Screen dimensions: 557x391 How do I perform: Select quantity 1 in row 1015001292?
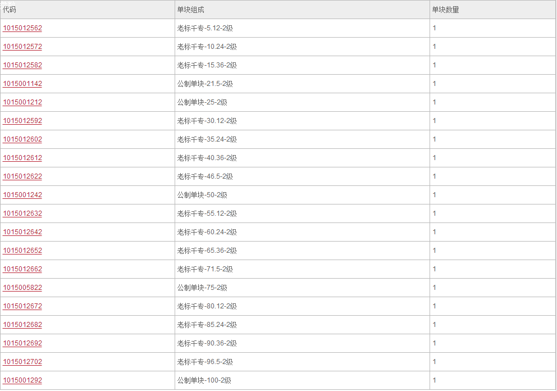point(492,380)
